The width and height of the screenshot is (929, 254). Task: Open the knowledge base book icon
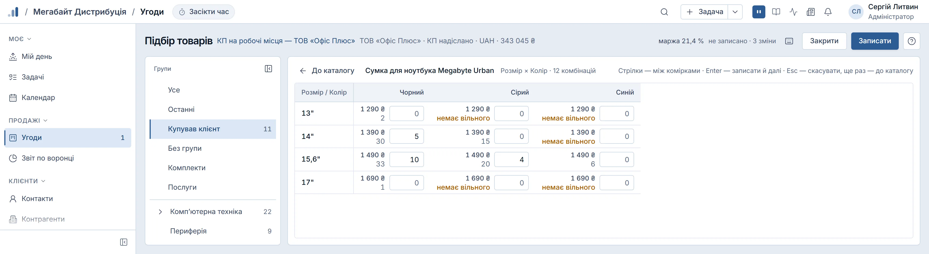(776, 12)
